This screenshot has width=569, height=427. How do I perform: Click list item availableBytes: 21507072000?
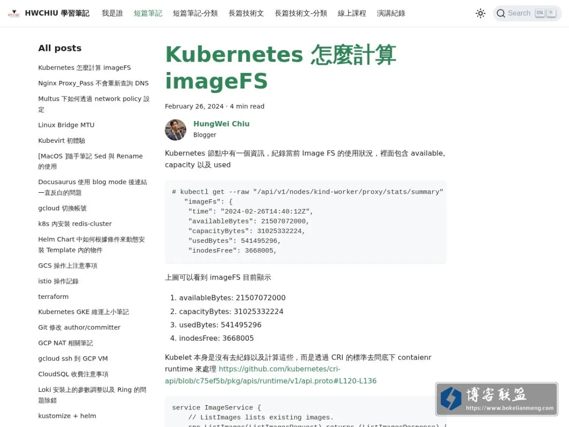pyautogui.click(x=232, y=298)
